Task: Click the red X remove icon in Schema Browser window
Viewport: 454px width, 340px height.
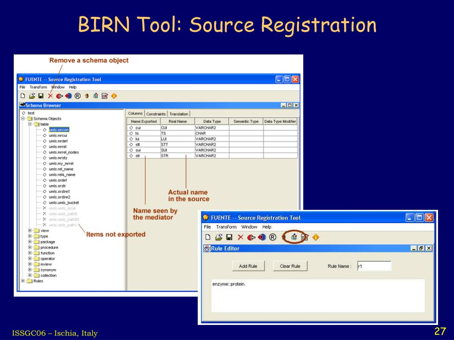Action: [x=51, y=96]
